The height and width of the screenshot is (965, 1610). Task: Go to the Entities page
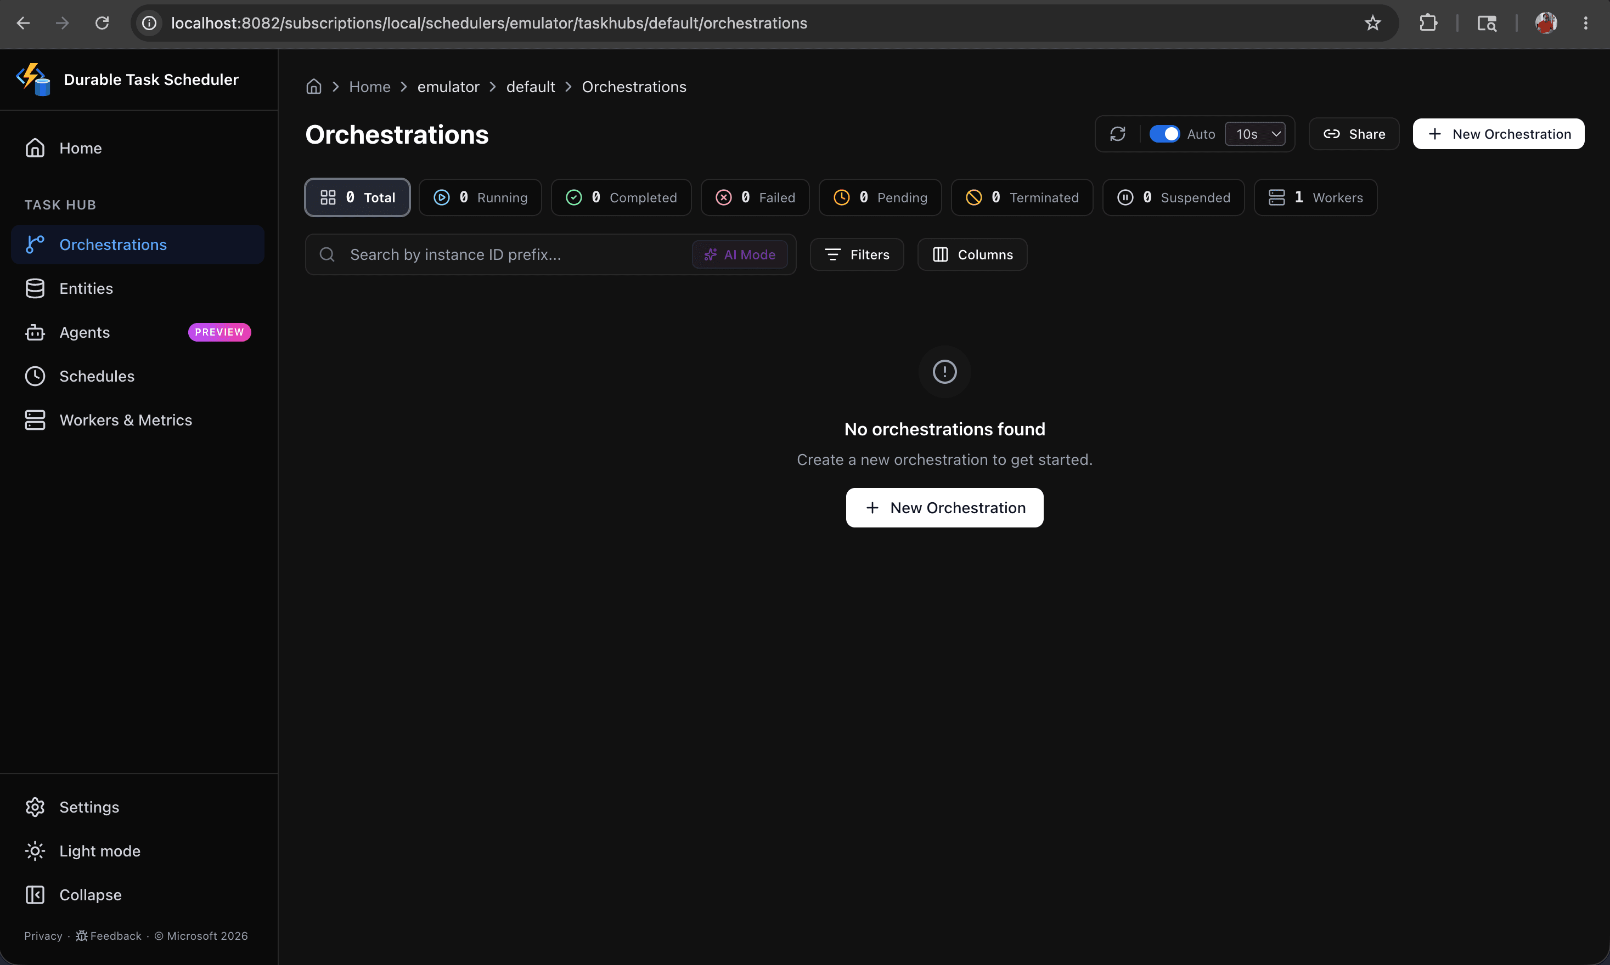pyautogui.click(x=137, y=288)
